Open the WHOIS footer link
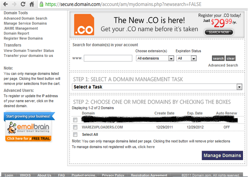Viewport: 248px width, 177px height. click(x=25, y=175)
